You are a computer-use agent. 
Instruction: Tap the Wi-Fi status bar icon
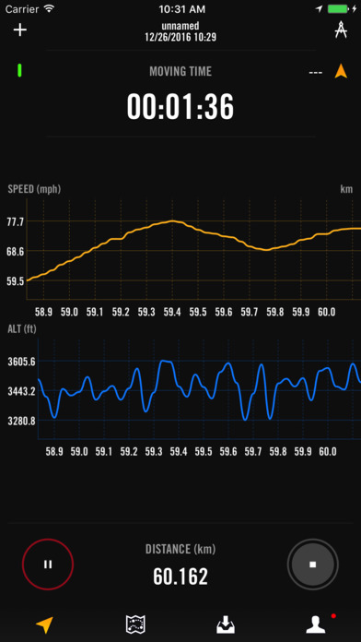(x=50, y=8)
